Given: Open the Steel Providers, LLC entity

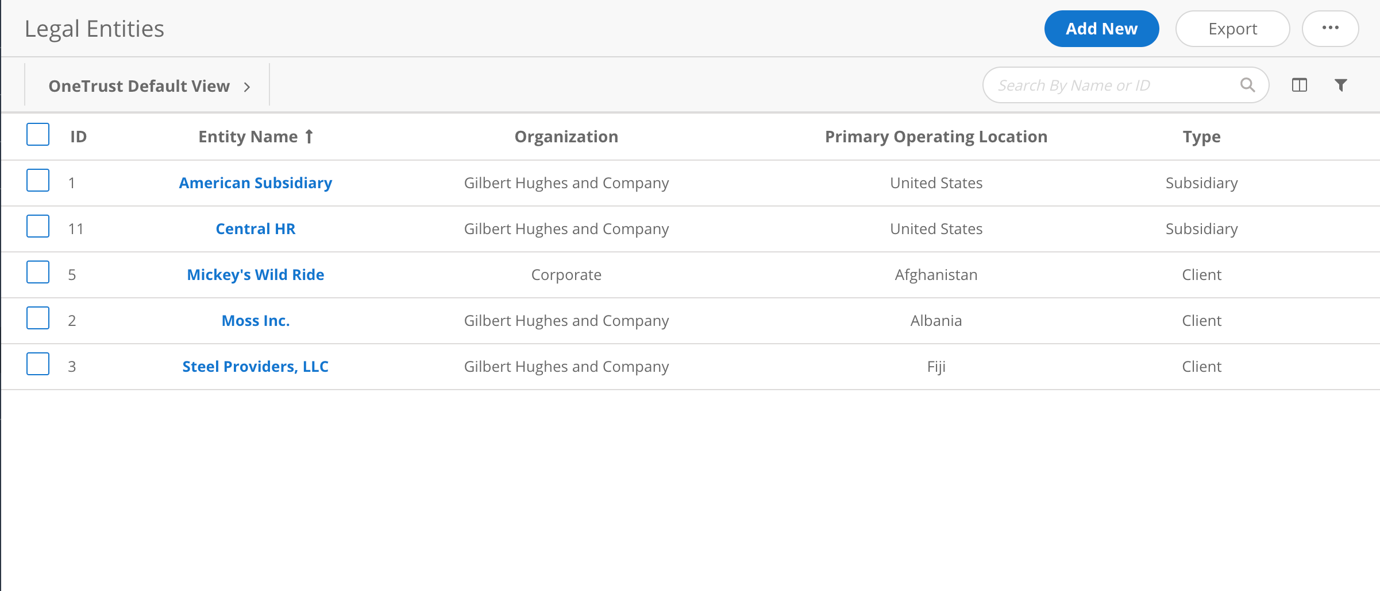Looking at the screenshot, I should (255, 366).
